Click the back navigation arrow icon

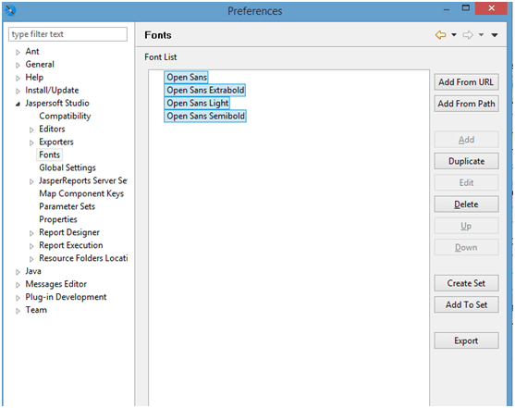point(440,35)
